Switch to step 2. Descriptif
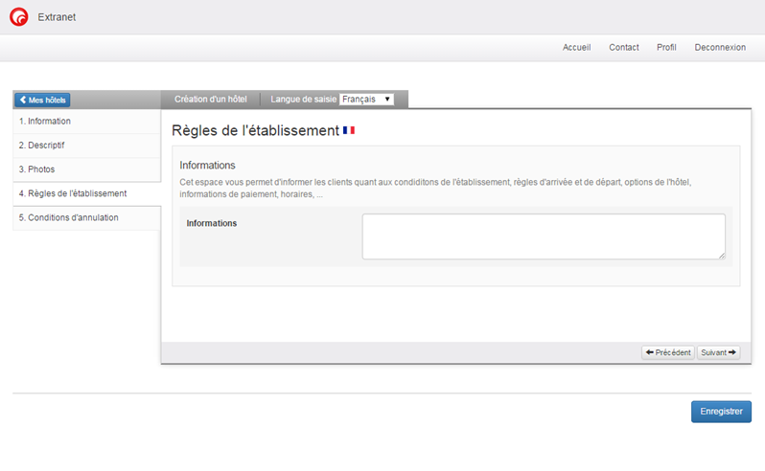The image size is (765, 471). point(42,146)
